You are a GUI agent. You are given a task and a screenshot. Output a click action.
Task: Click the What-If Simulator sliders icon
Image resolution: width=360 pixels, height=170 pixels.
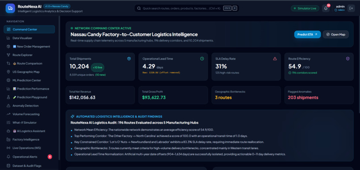coord(8,123)
